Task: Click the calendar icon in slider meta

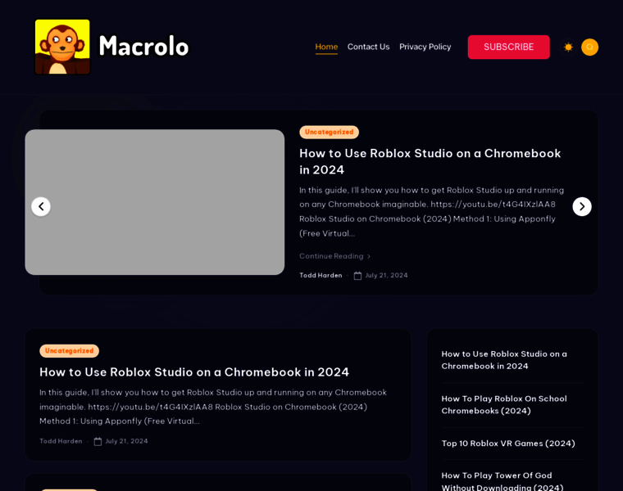Action: pyautogui.click(x=357, y=275)
